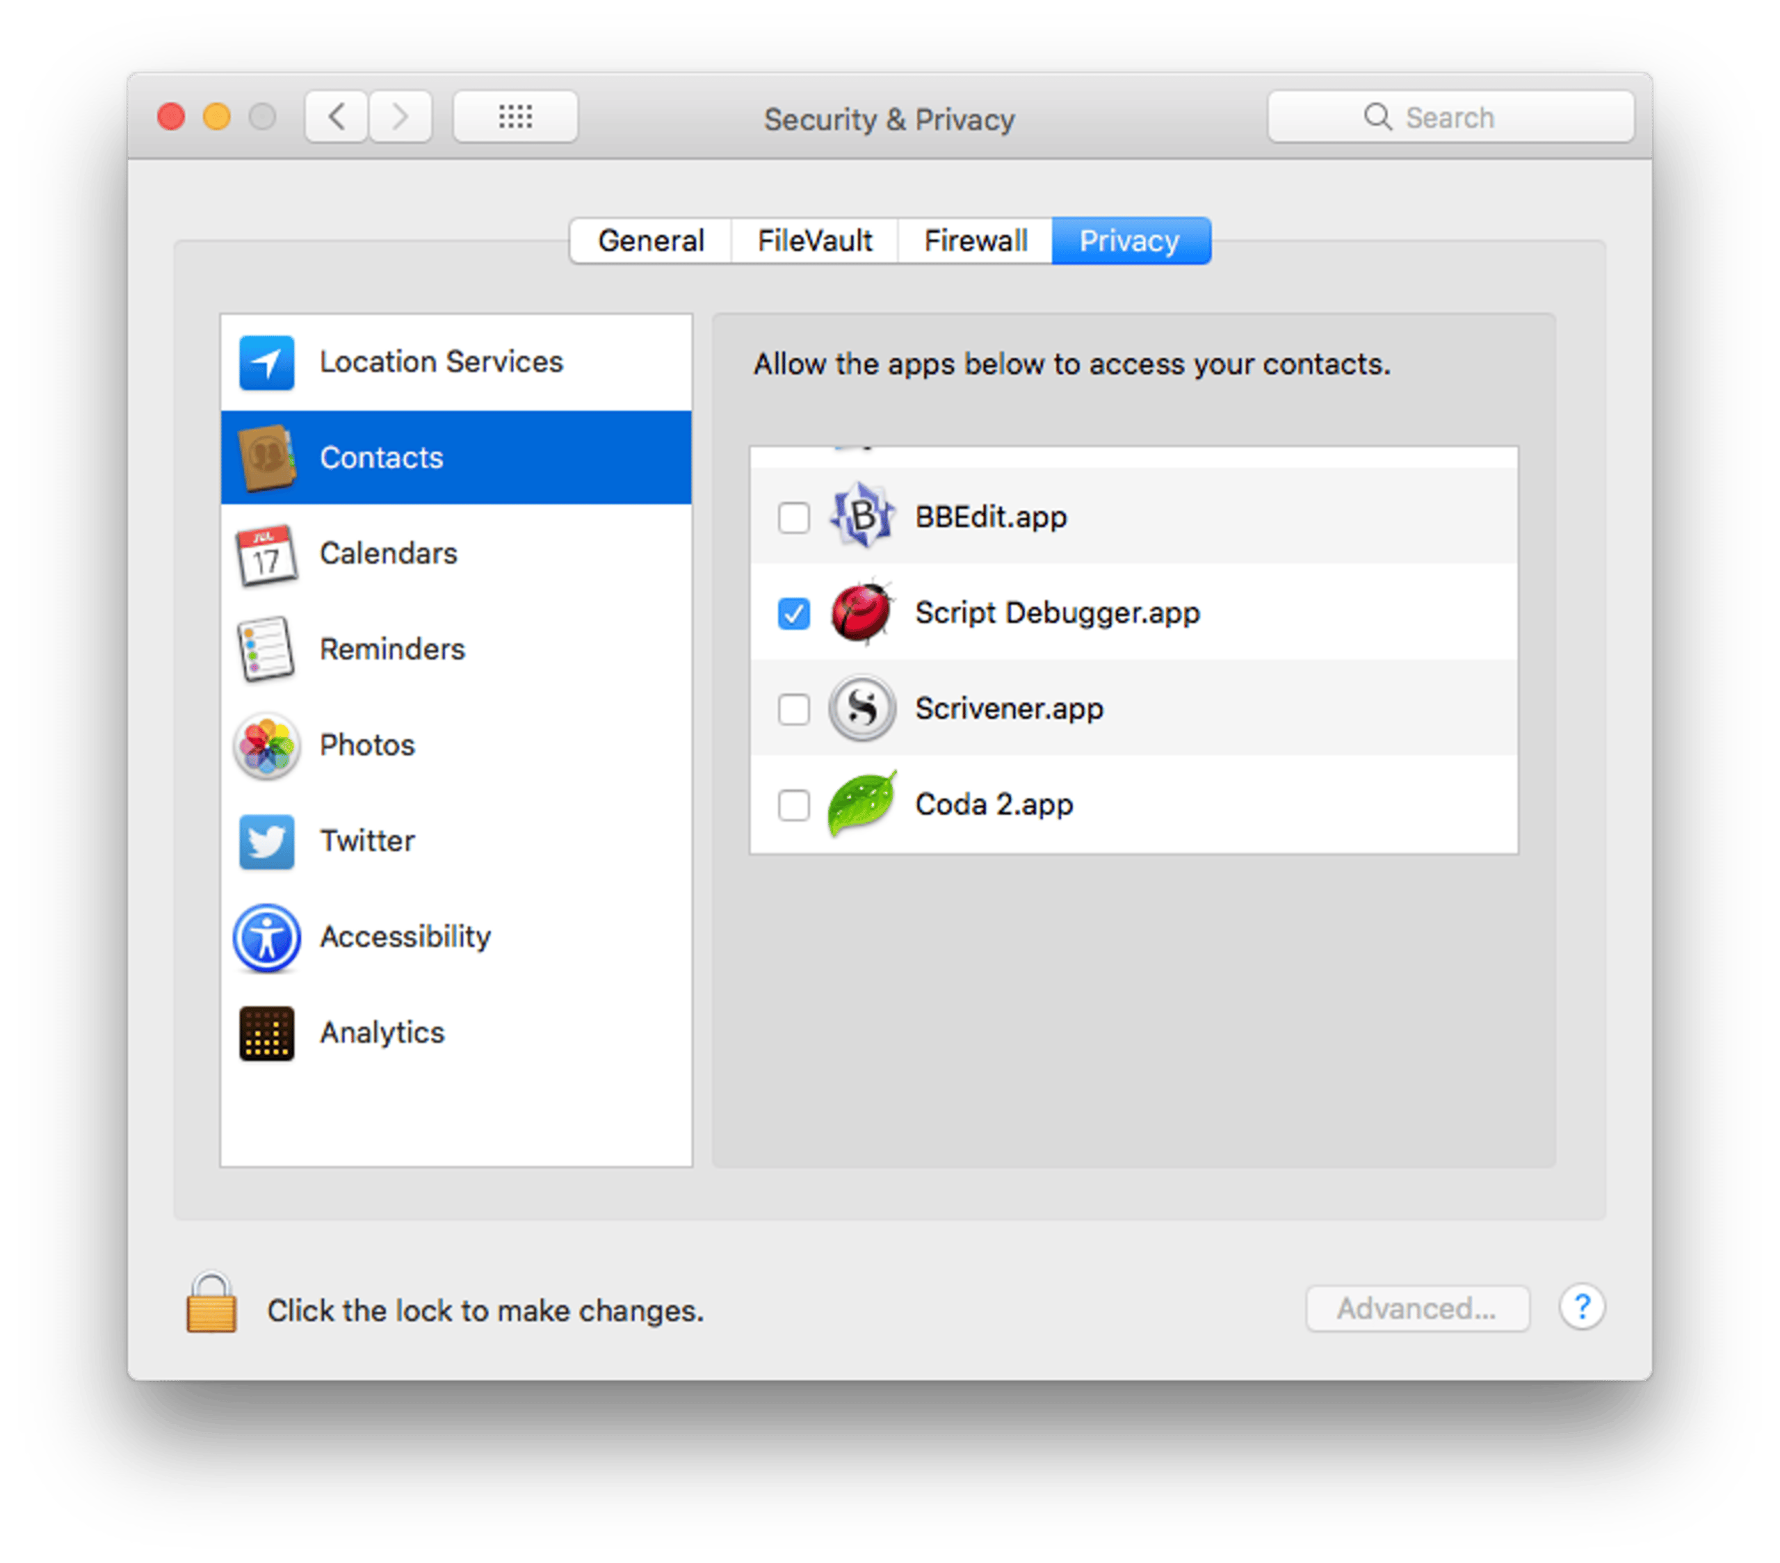The height and width of the screenshot is (1563, 1780).
Task: Go back with the left chevron
Action: point(336,116)
